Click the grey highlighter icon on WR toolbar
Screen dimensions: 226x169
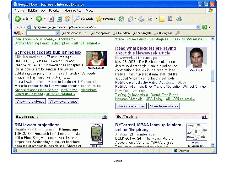pyautogui.click(x=178, y=33)
